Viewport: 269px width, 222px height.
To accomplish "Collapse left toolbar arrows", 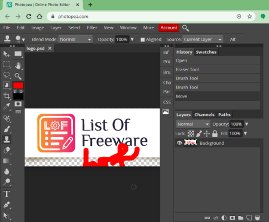I will pos(13,46).
